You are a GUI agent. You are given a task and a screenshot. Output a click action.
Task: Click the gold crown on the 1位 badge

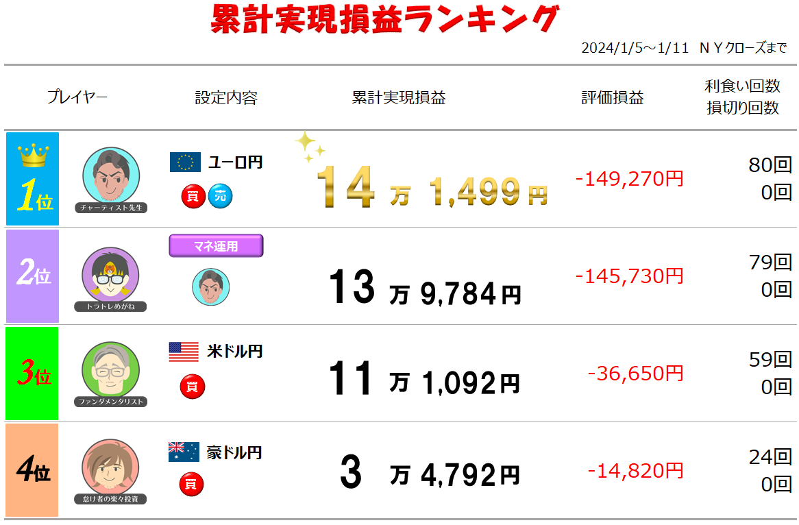pos(34,155)
